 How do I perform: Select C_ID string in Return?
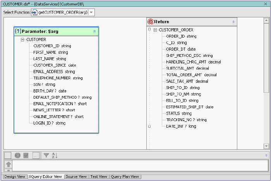(x=177, y=43)
